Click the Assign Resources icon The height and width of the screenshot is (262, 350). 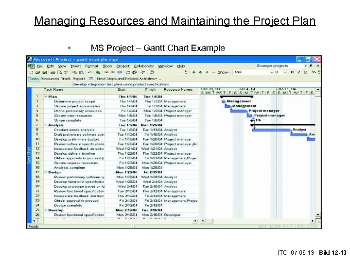point(135,72)
